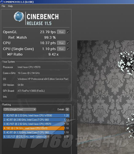Image resolution: width=134 pixels, height=154 pixels.
Task: Open the Help menu
Action: coord(10,6)
